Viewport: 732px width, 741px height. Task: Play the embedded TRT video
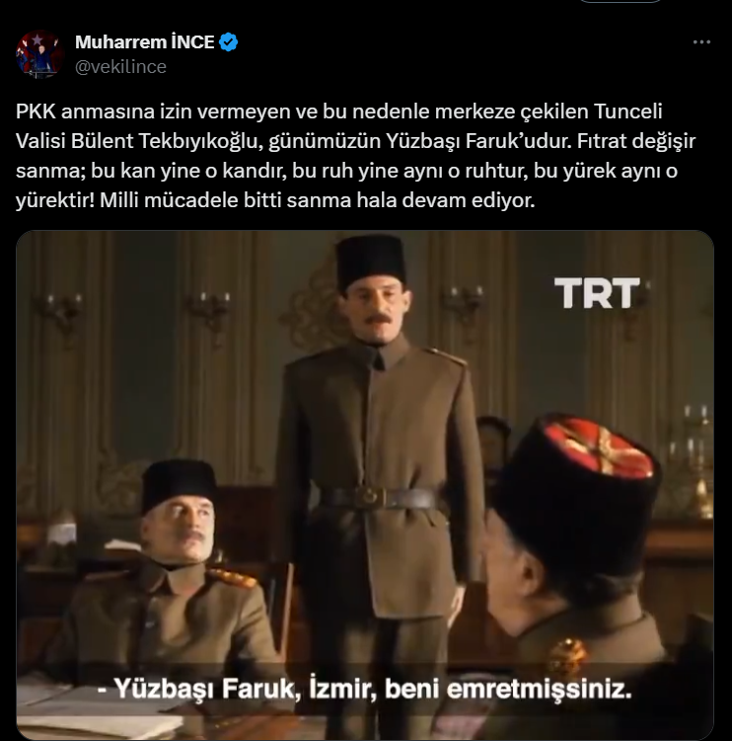pyautogui.click(x=365, y=485)
